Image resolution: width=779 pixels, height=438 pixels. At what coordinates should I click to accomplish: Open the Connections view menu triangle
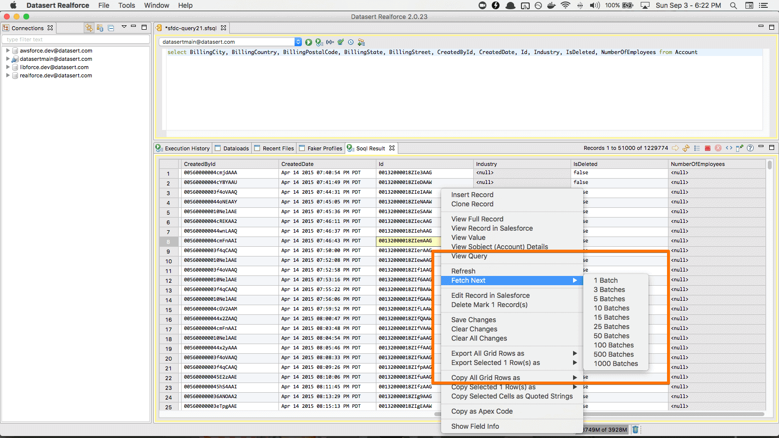(x=124, y=27)
